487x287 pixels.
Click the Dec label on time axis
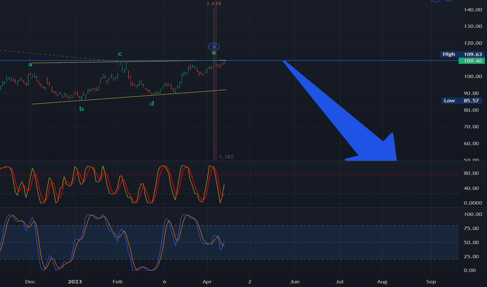30,282
